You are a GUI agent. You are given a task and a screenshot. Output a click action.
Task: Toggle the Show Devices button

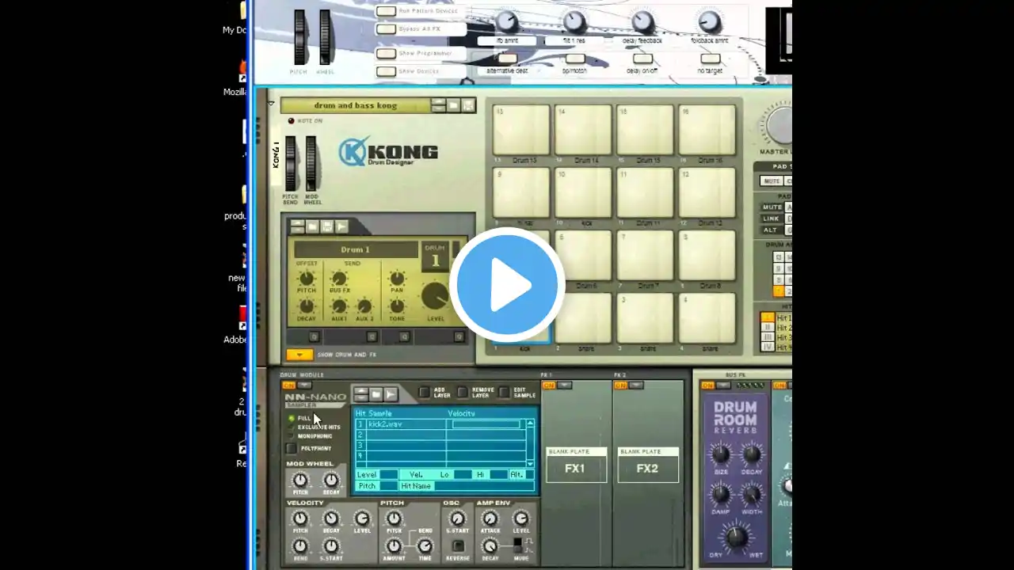point(386,71)
